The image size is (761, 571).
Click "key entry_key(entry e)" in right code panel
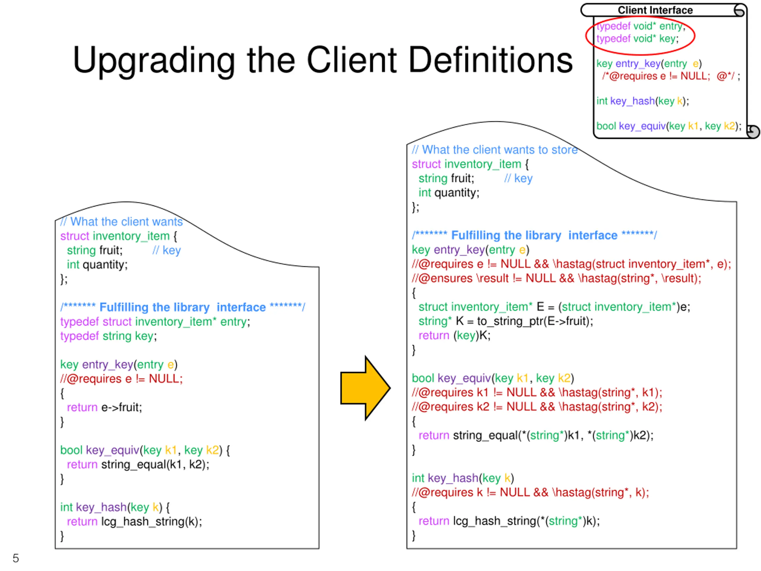pos(471,250)
